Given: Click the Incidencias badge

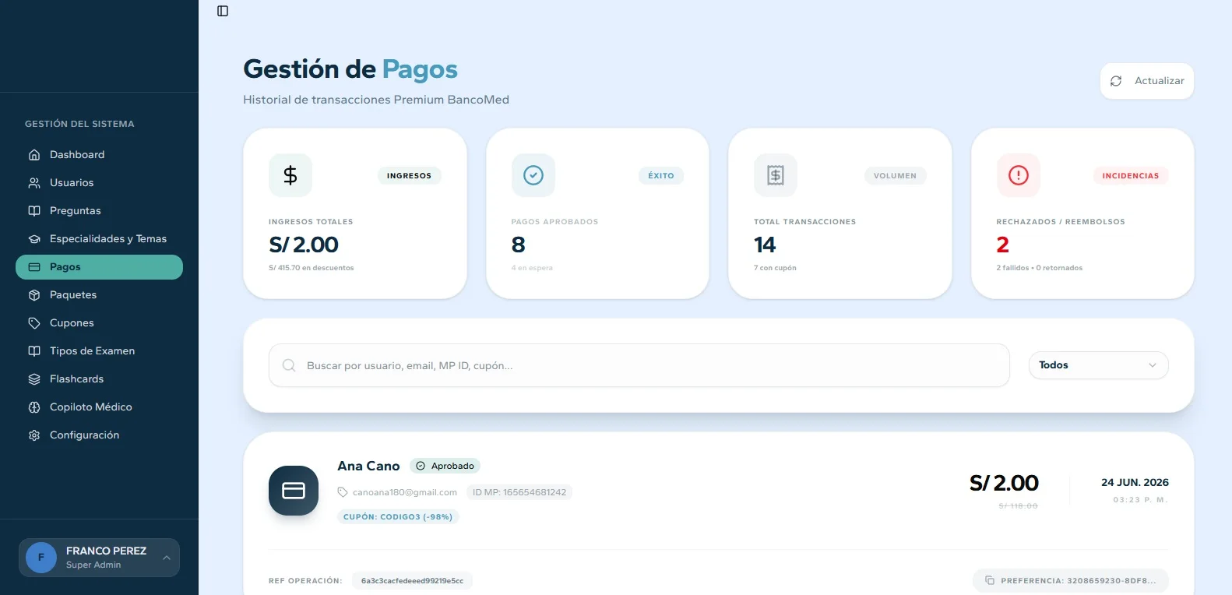Looking at the screenshot, I should tap(1130, 176).
